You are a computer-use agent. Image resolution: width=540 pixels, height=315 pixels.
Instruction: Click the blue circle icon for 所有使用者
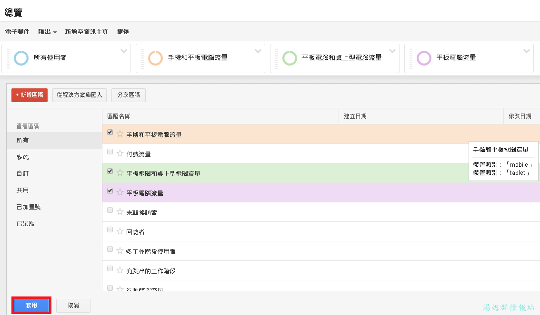(21, 58)
